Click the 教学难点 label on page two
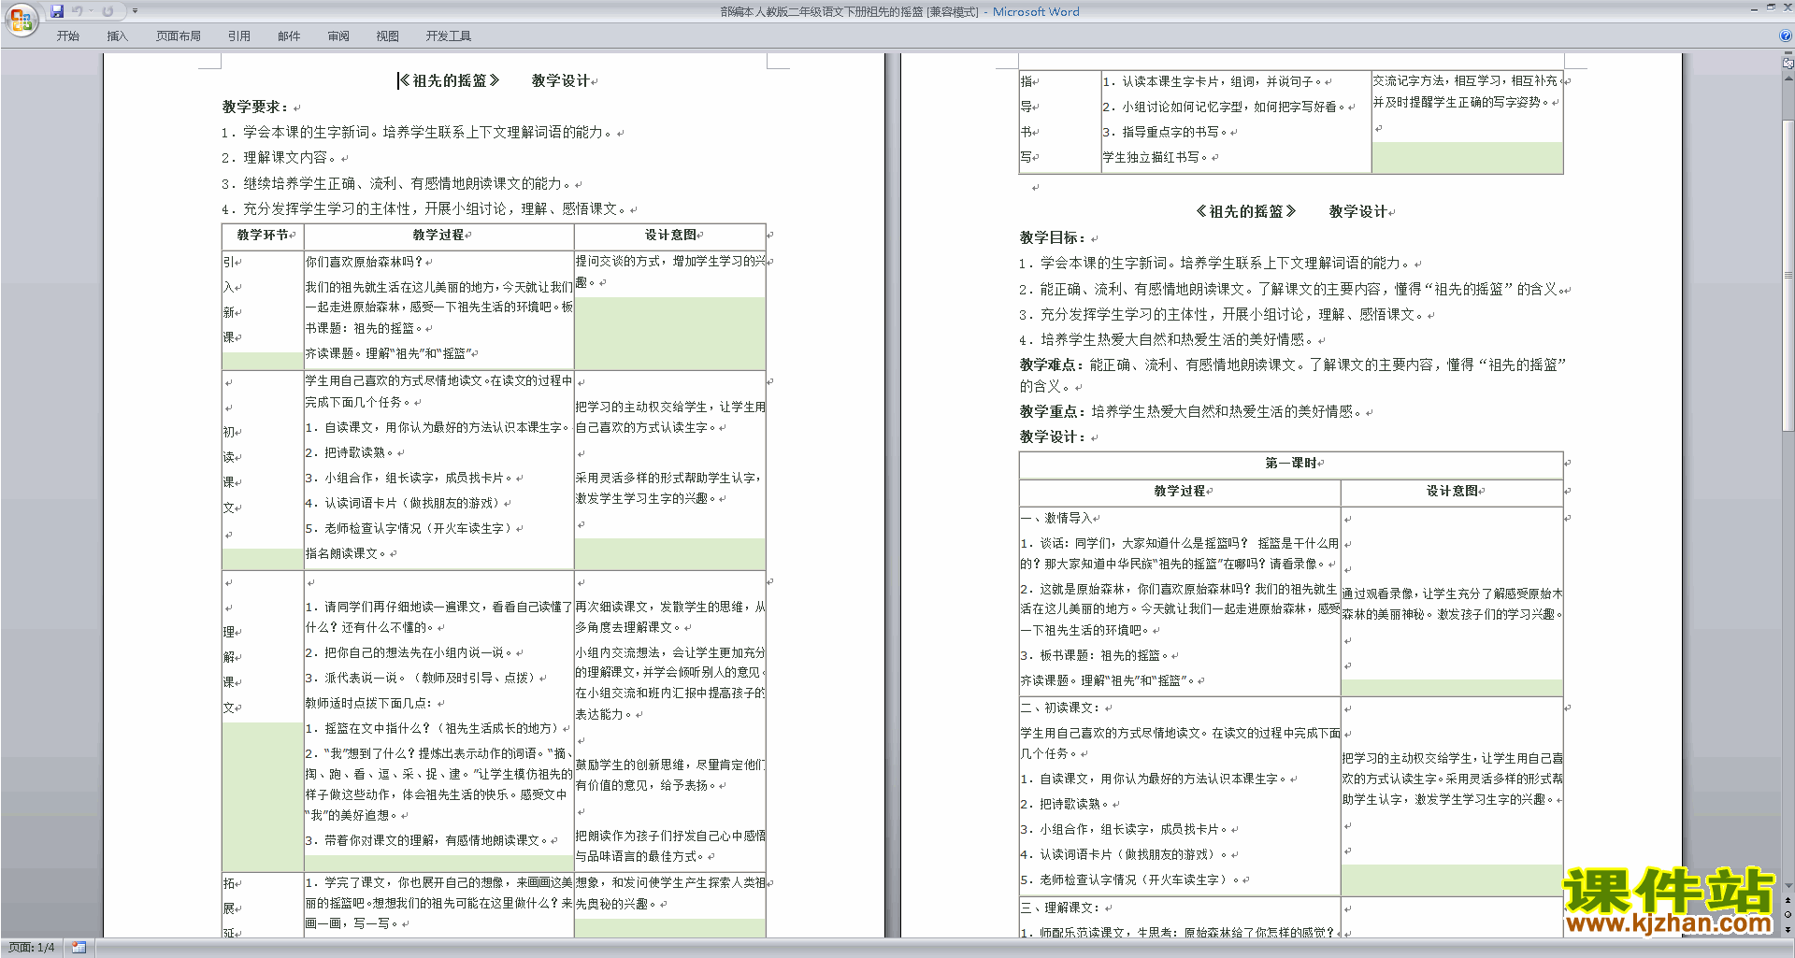Viewport: 1795px width, 958px height. pos(1053,365)
